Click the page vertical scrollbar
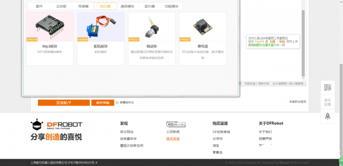343x166 pixels. [x=341, y=111]
